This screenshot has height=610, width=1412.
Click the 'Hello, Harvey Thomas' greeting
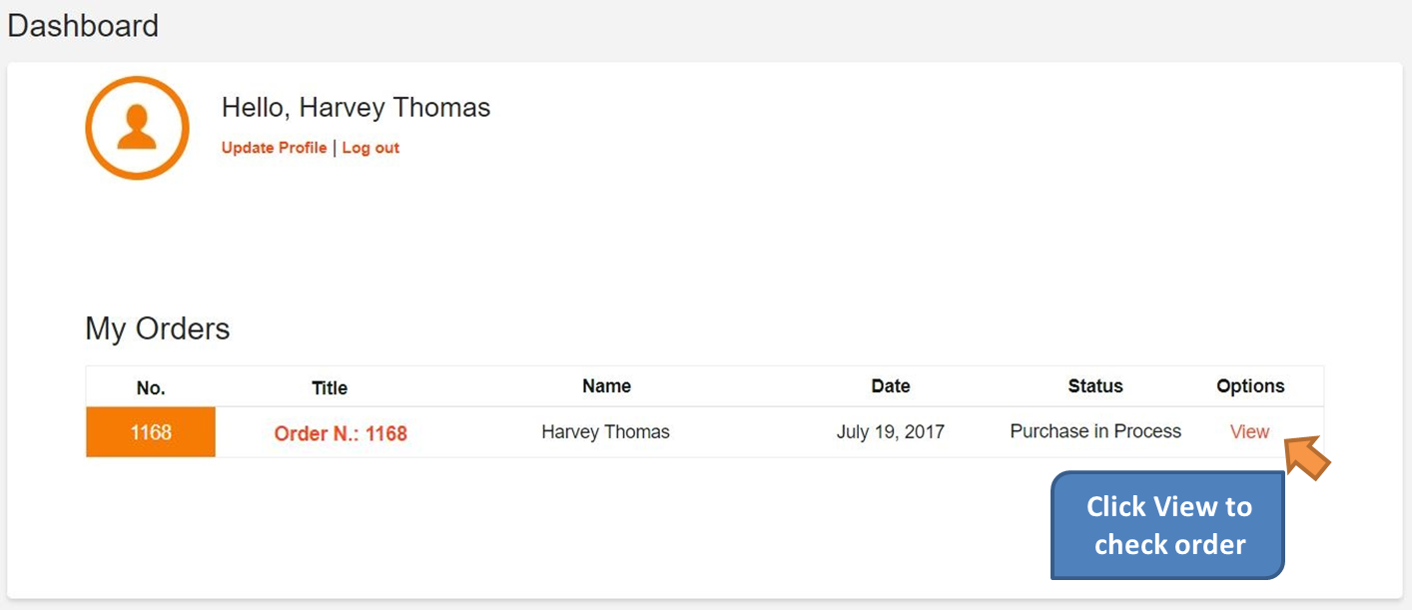355,107
